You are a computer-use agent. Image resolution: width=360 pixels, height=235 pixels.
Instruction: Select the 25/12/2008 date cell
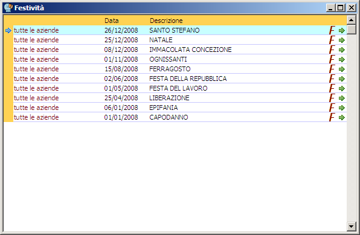121,40
